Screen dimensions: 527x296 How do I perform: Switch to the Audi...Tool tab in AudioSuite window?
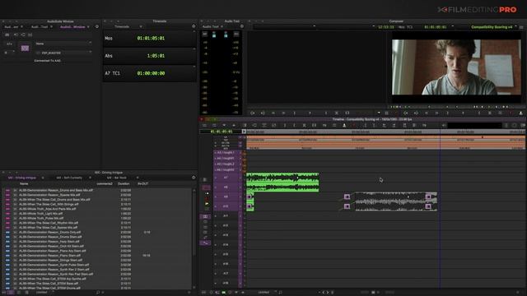40,27
